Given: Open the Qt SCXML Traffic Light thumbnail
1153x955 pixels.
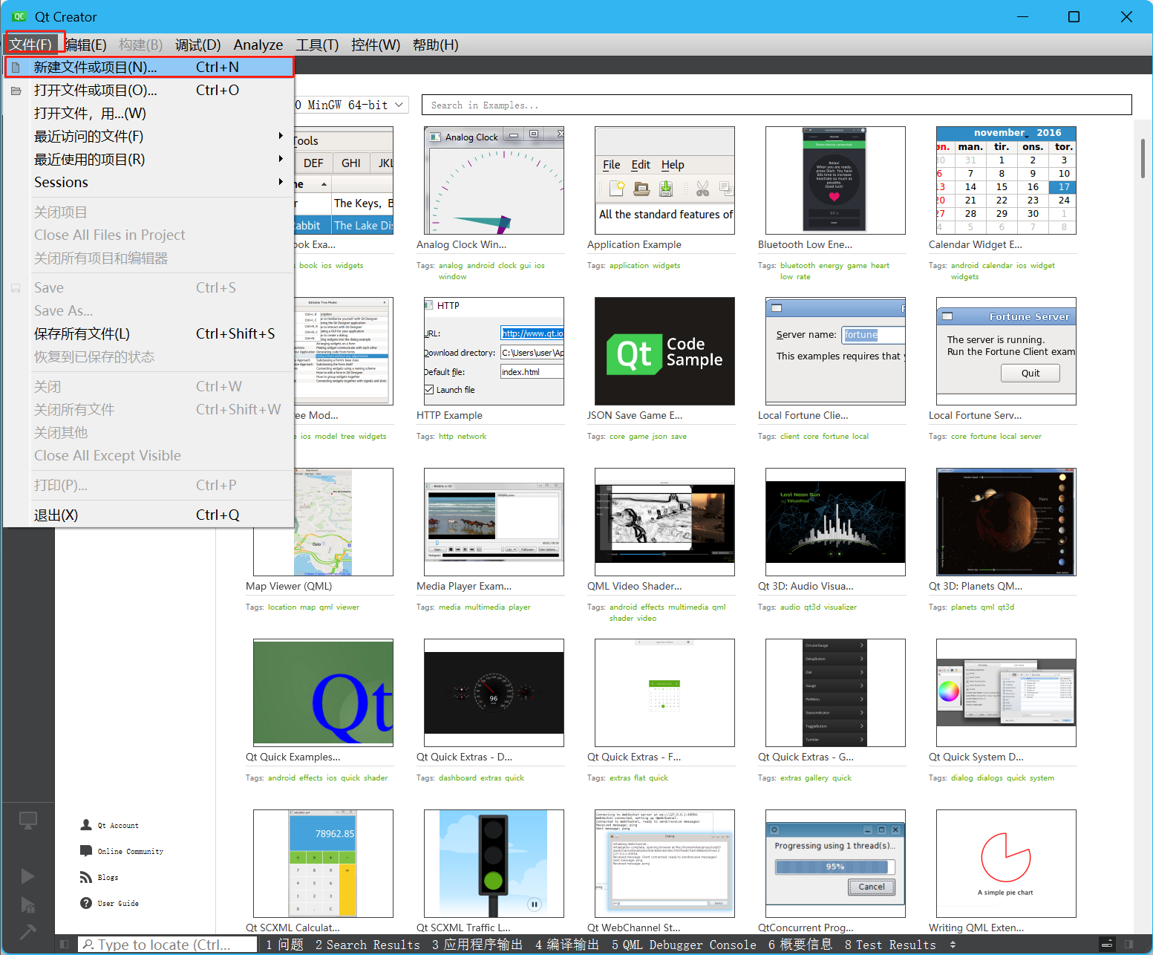Looking at the screenshot, I should pyautogui.click(x=494, y=864).
